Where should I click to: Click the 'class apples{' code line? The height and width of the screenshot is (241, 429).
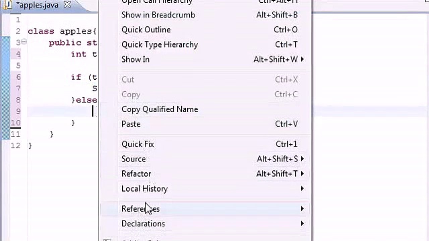tap(62, 31)
